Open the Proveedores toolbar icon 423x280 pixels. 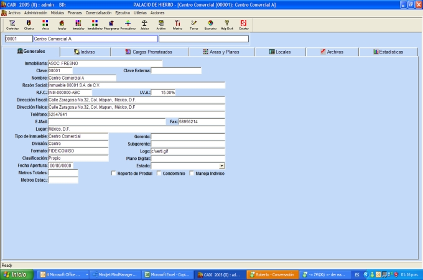pyautogui.click(x=128, y=24)
